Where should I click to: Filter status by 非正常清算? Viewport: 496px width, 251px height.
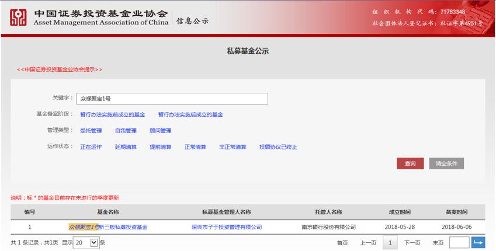233,147
